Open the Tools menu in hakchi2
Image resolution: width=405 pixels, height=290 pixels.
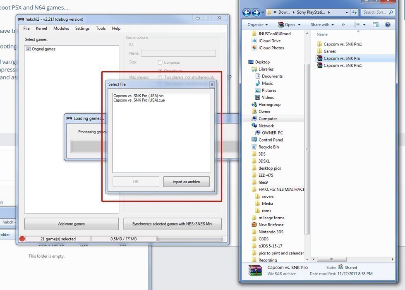[101, 29]
